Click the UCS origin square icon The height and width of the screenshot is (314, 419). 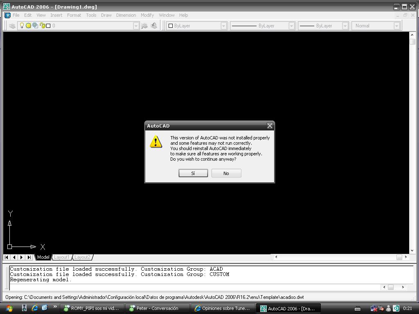click(10, 247)
